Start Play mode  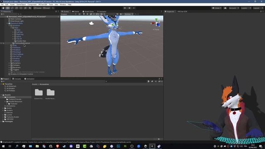125,8
